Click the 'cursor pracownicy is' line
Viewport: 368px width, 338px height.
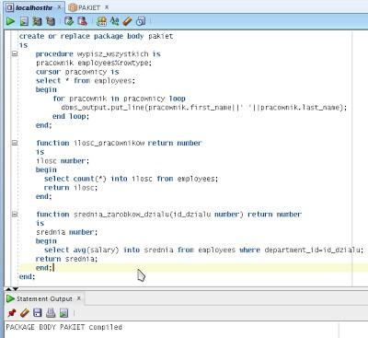77,72
